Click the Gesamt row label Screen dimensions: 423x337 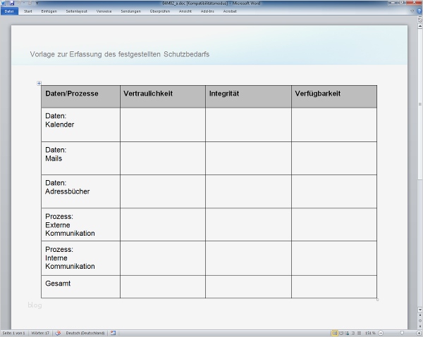pos(58,284)
